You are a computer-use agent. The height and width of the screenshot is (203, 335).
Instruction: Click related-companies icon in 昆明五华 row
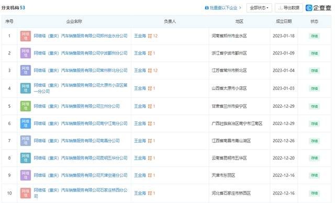pos(150,158)
